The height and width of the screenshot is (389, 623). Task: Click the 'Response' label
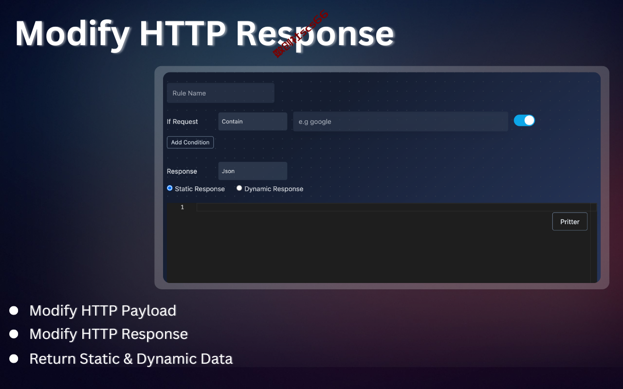pos(182,171)
